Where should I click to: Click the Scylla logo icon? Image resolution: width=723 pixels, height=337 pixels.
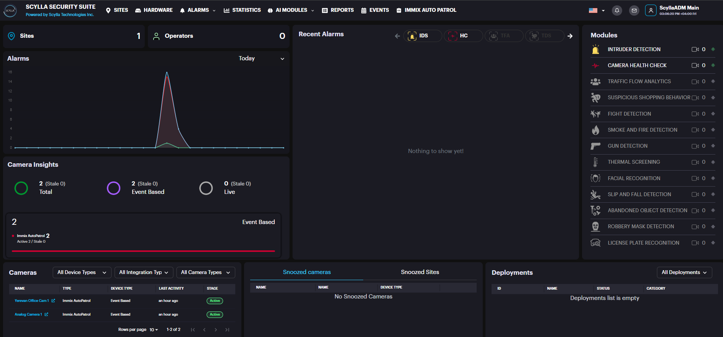10,11
